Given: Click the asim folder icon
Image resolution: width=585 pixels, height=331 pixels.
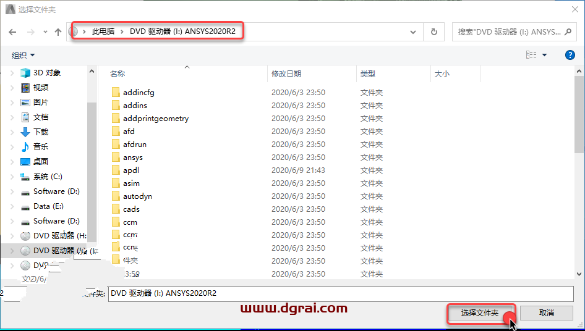Looking at the screenshot, I should click(x=116, y=183).
